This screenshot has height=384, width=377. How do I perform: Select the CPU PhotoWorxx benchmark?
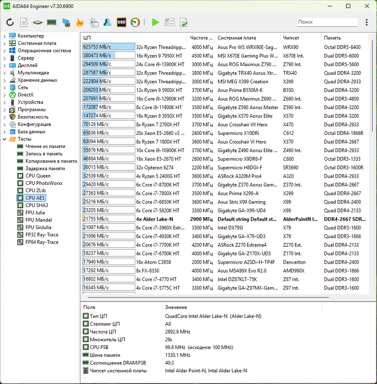(x=44, y=183)
